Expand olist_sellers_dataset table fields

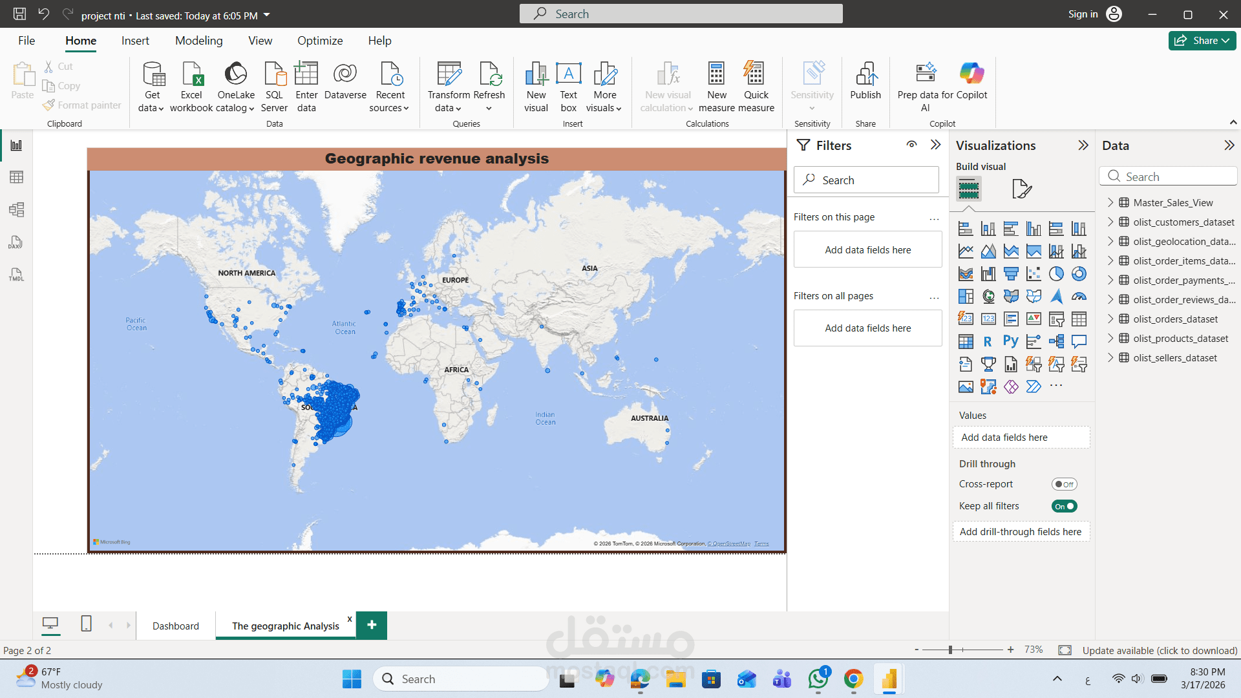[x=1110, y=357]
